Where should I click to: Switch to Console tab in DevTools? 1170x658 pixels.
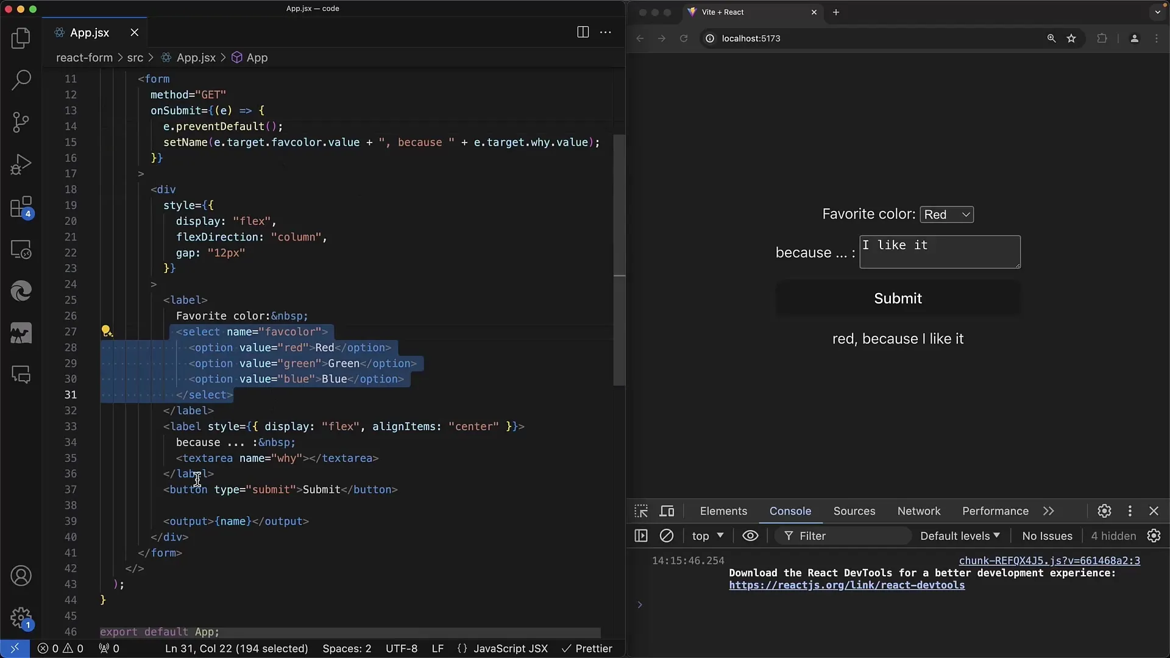(x=790, y=511)
